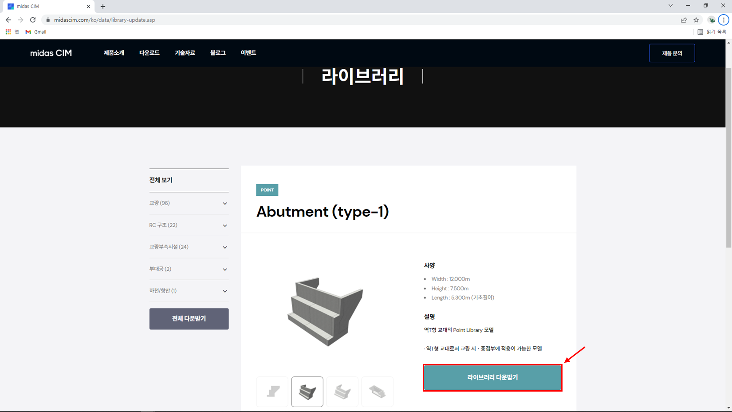Open the 이벤트 menu
732x412 pixels.
click(x=248, y=53)
